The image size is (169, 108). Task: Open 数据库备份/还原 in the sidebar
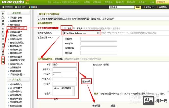point(17,60)
